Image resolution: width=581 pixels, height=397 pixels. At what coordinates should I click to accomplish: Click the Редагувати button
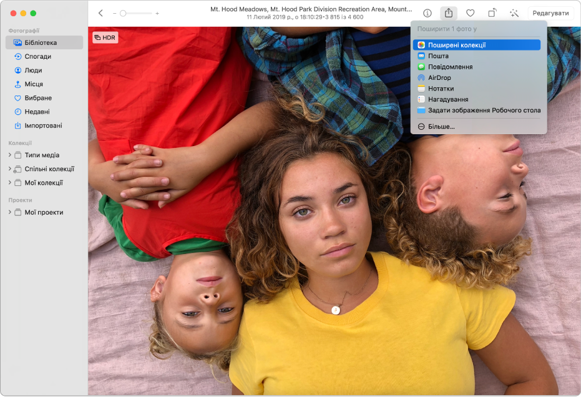[550, 13]
